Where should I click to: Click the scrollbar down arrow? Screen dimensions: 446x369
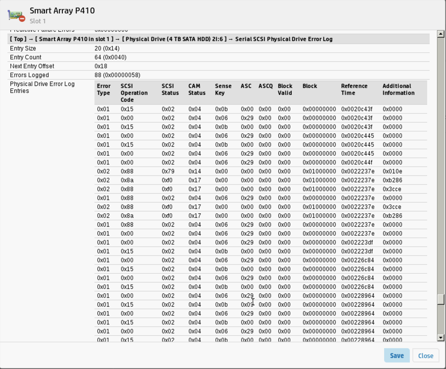(x=441, y=337)
